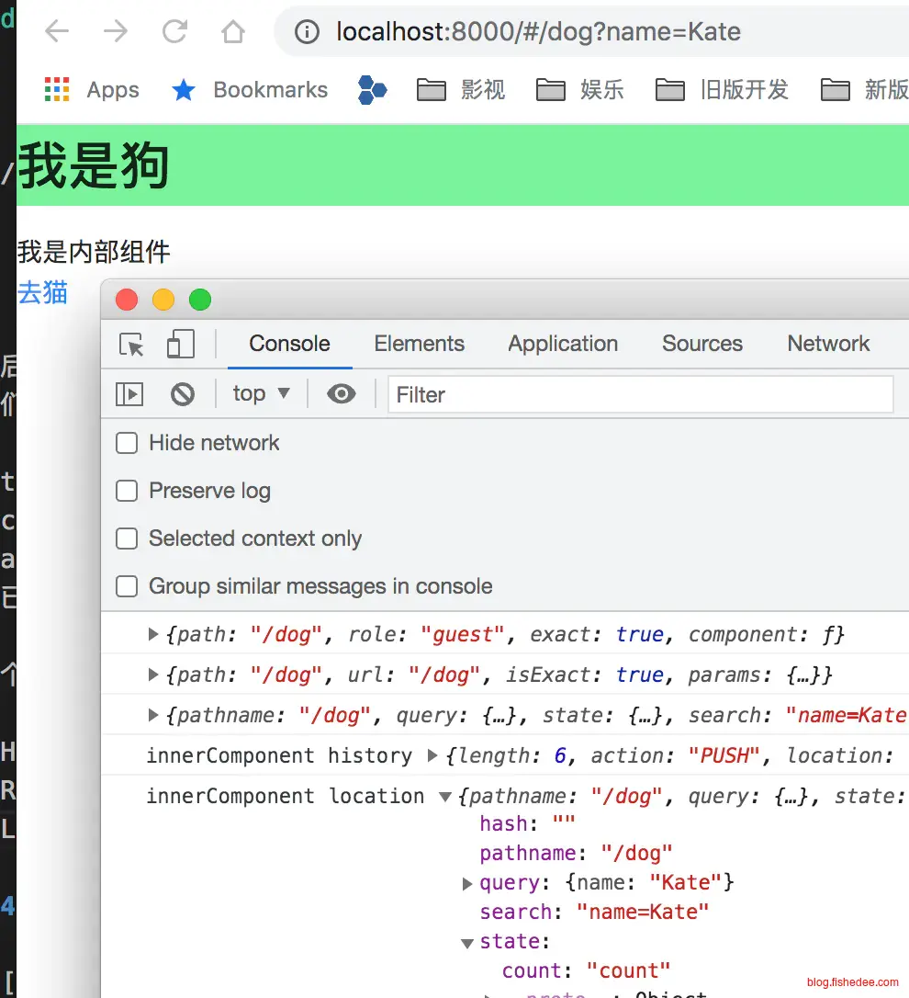Tick Group similar messages in console
This screenshot has height=998, width=909.
(x=127, y=586)
